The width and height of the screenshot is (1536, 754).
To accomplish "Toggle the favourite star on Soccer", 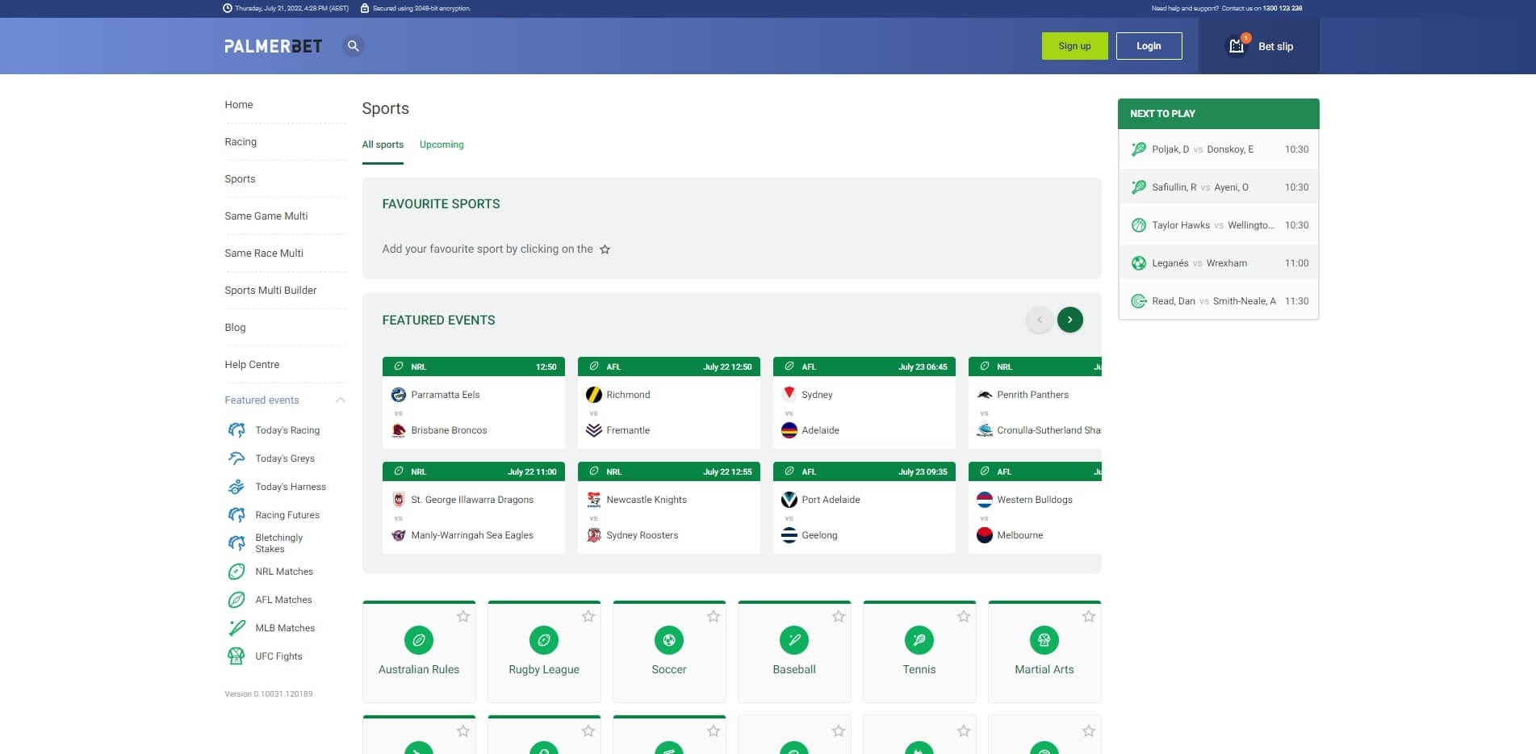I will [x=713, y=617].
